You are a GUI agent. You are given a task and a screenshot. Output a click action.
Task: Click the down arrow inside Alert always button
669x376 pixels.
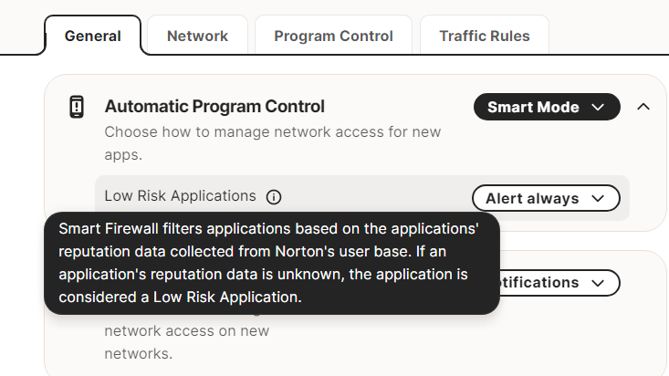(599, 198)
